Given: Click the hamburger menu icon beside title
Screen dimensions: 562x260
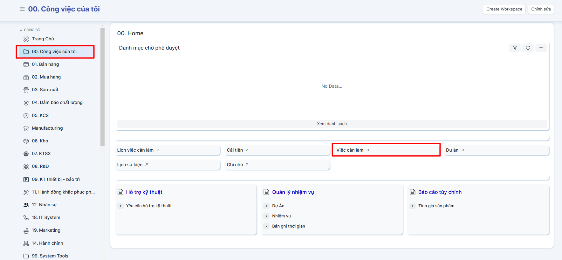Looking at the screenshot, I should pos(22,9).
